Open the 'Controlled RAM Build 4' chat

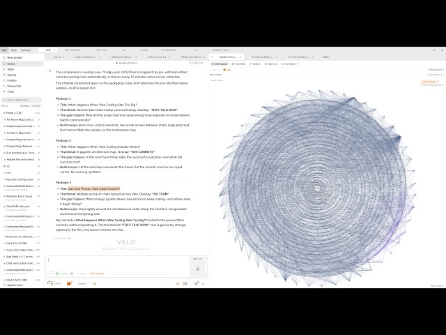[x=20, y=186]
